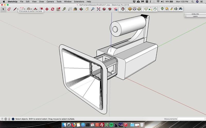Expand the Entity Info panel
This screenshot has width=206, height=128.
point(195,14)
